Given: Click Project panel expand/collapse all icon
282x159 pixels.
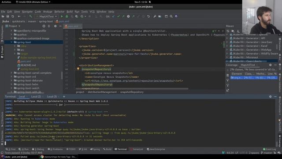Looking at the screenshot, I should [x=49, y=26].
